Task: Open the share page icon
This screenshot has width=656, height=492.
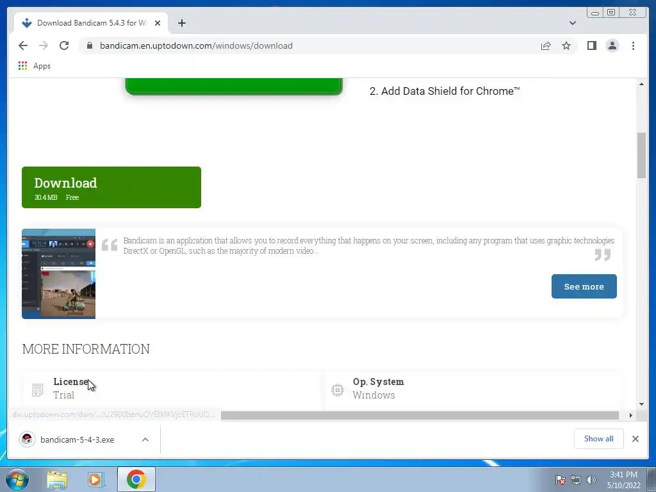Action: 546,45
